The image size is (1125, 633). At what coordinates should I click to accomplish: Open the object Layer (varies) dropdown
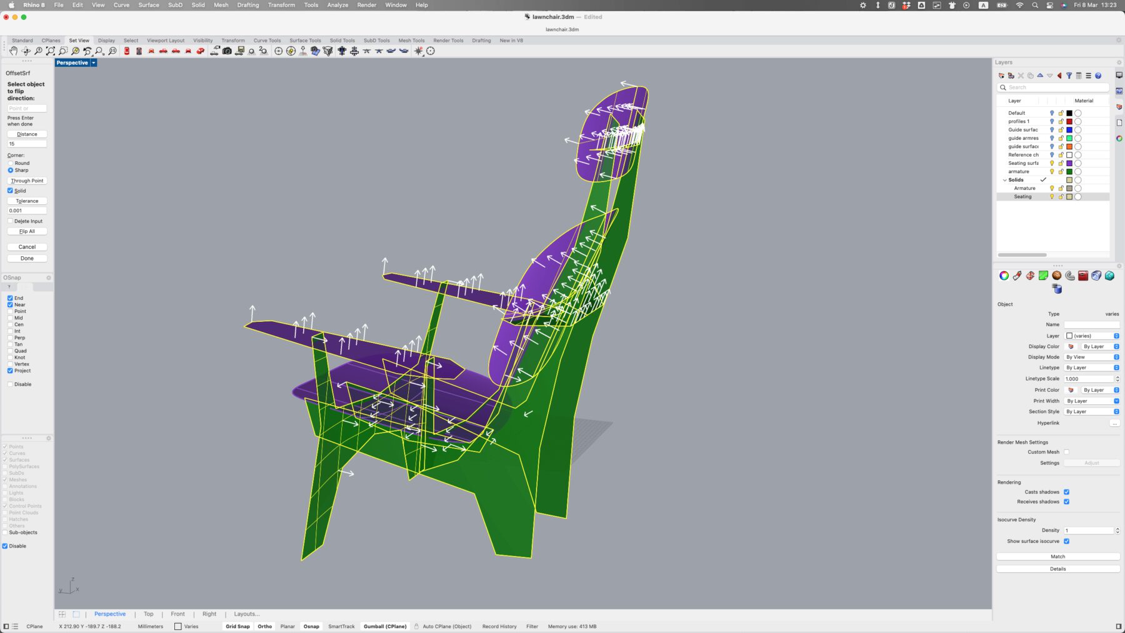pyautogui.click(x=1092, y=336)
